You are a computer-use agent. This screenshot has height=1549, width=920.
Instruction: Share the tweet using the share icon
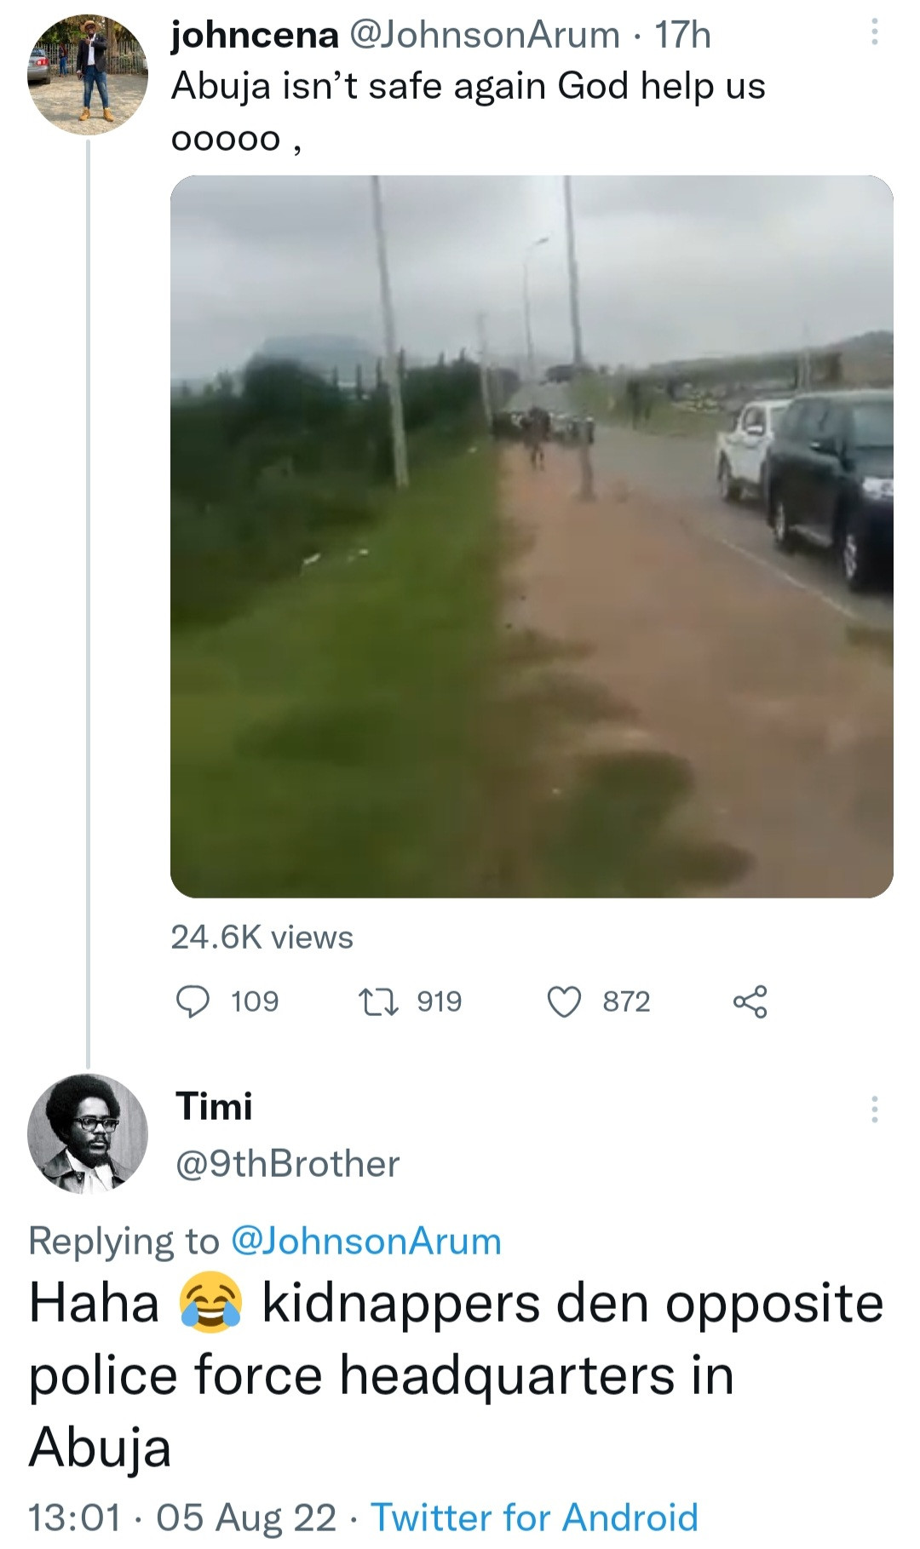pos(750,1001)
